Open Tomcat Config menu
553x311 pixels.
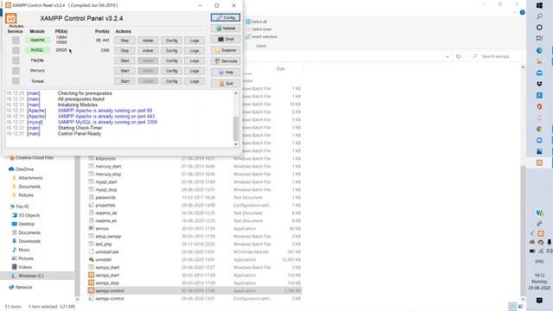point(171,81)
